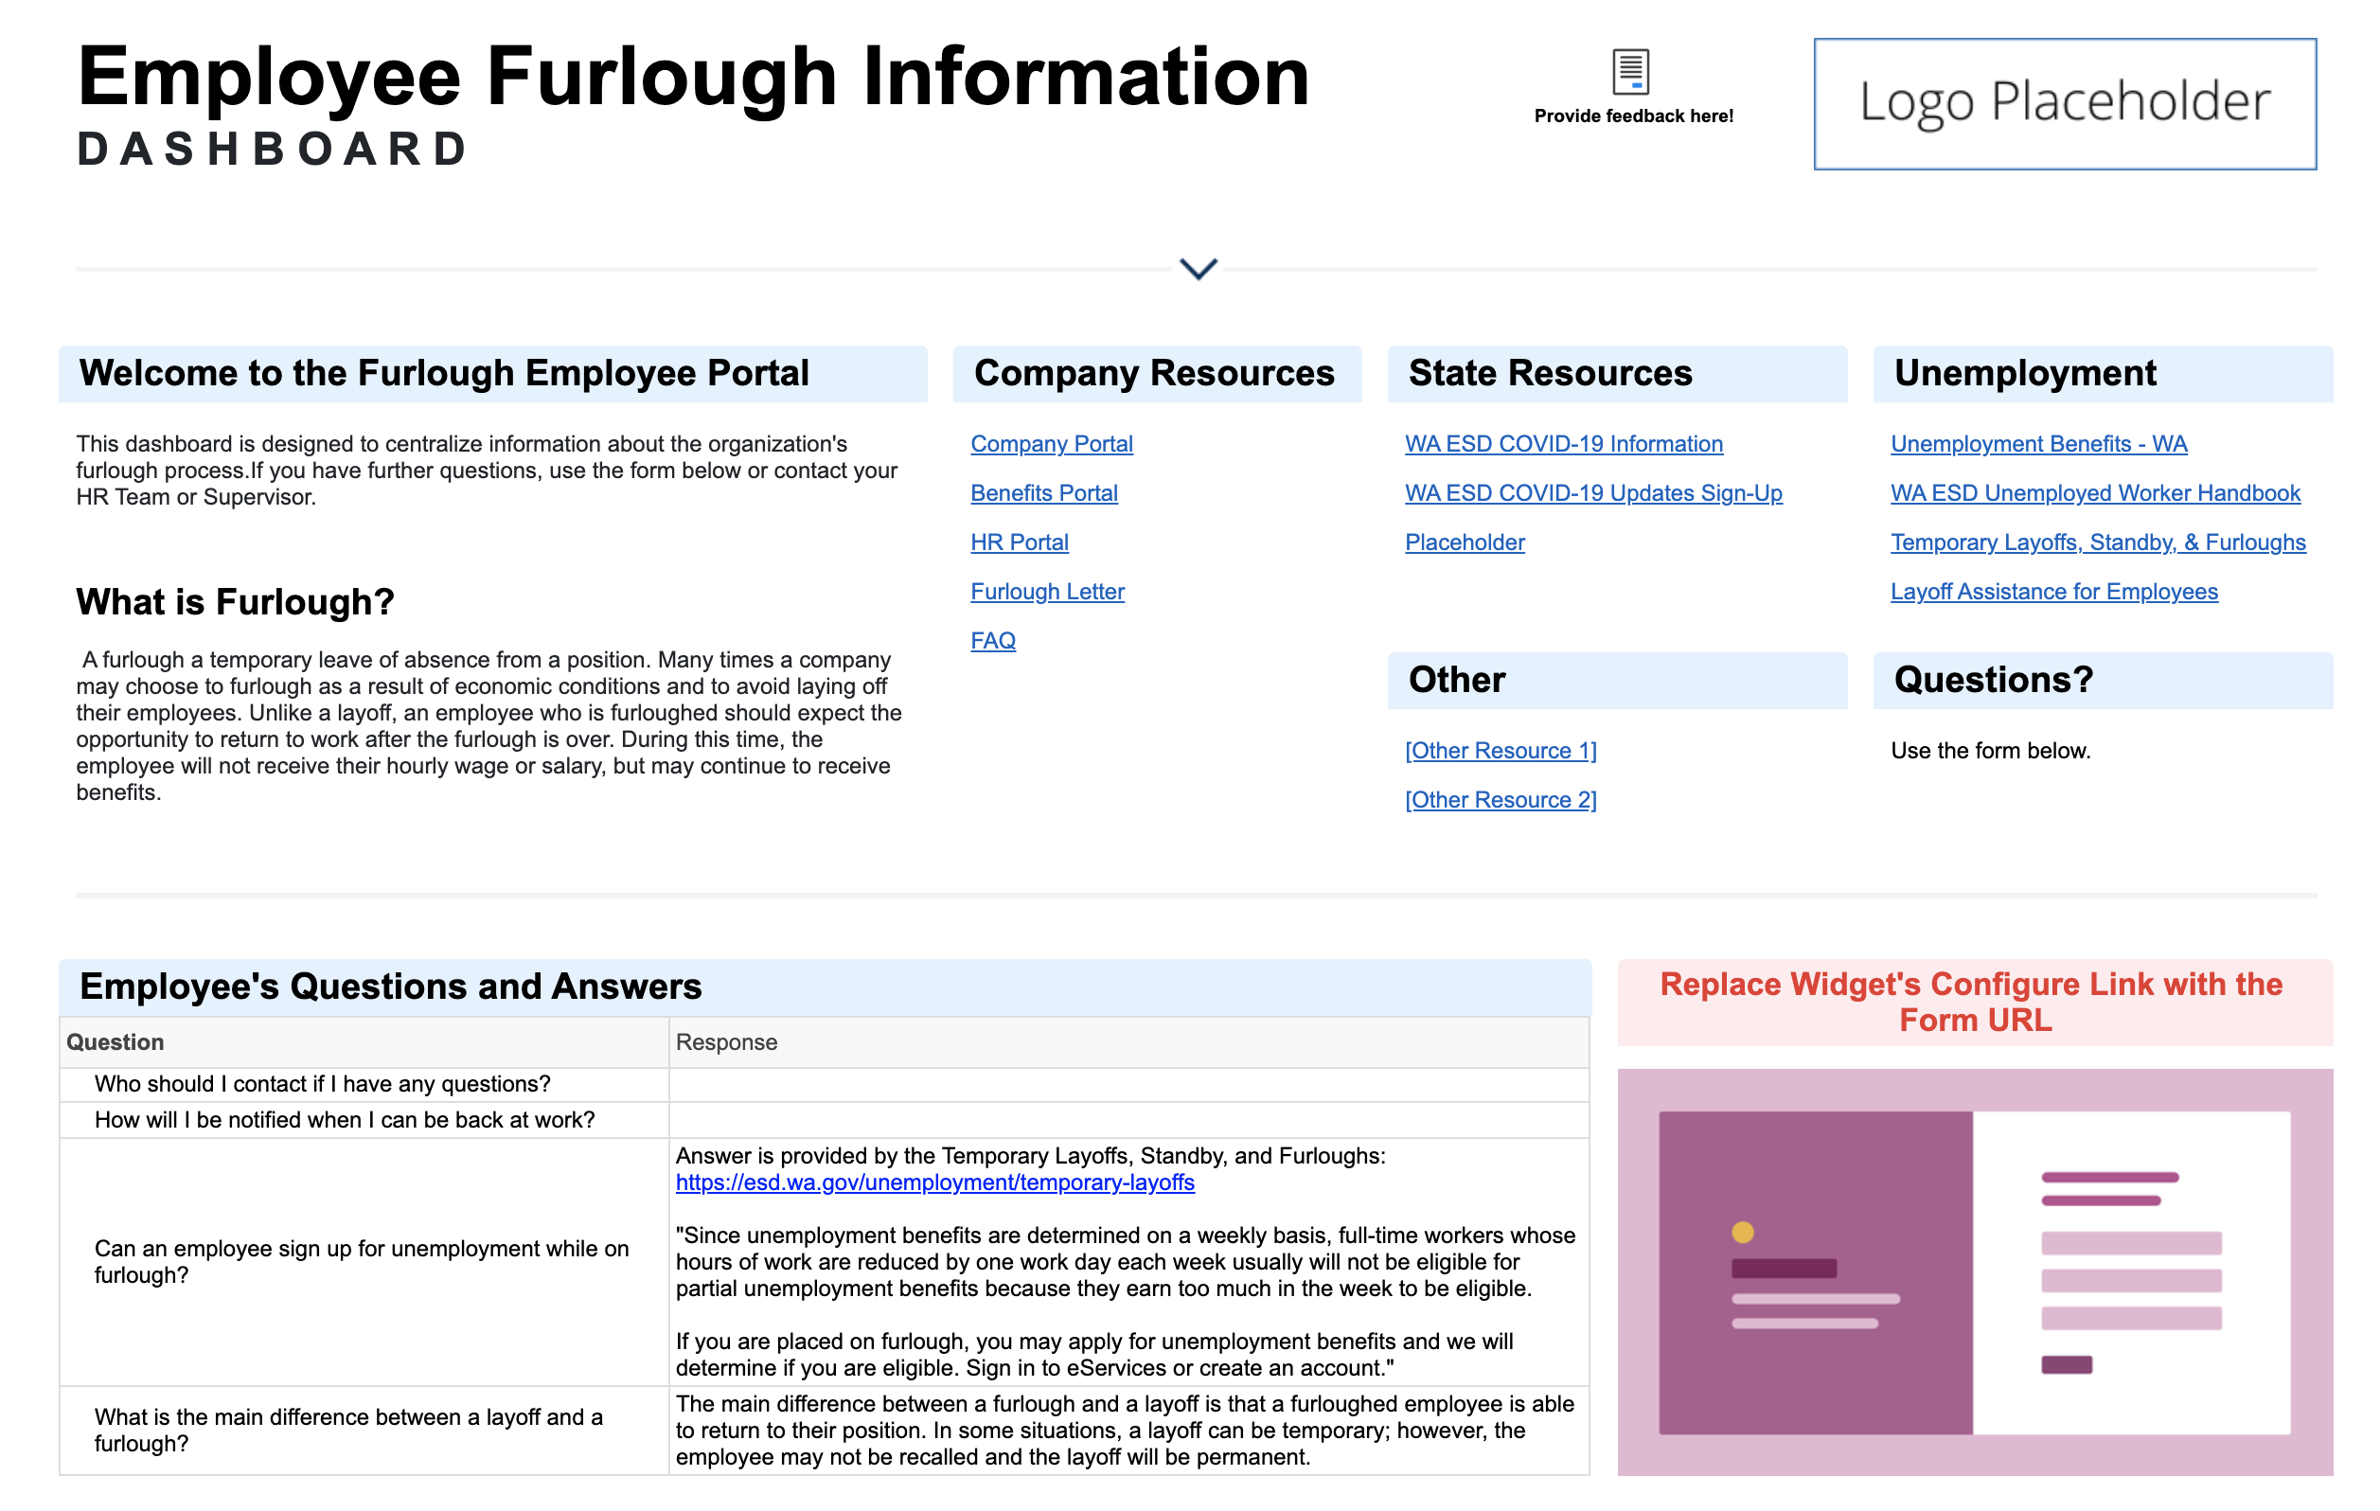Open Unemployment Benefits - WA link
The height and width of the screenshot is (1511, 2380).
coord(2038,444)
